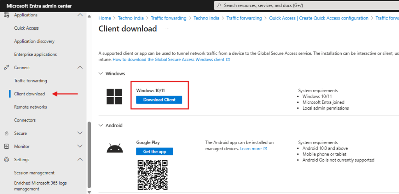Collapse the Windows section chevron

coord(101,73)
